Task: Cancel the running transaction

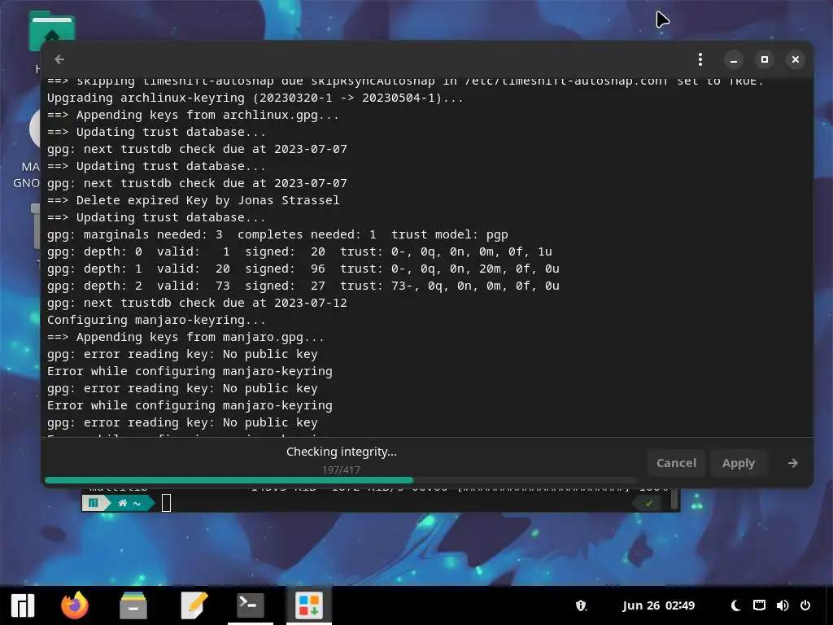Action: point(676,463)
